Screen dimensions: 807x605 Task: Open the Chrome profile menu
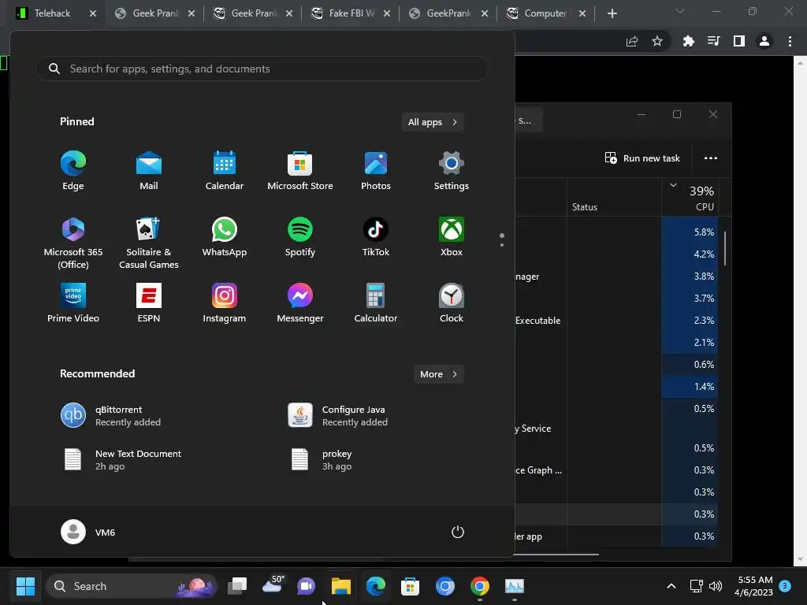click(764, 41)
